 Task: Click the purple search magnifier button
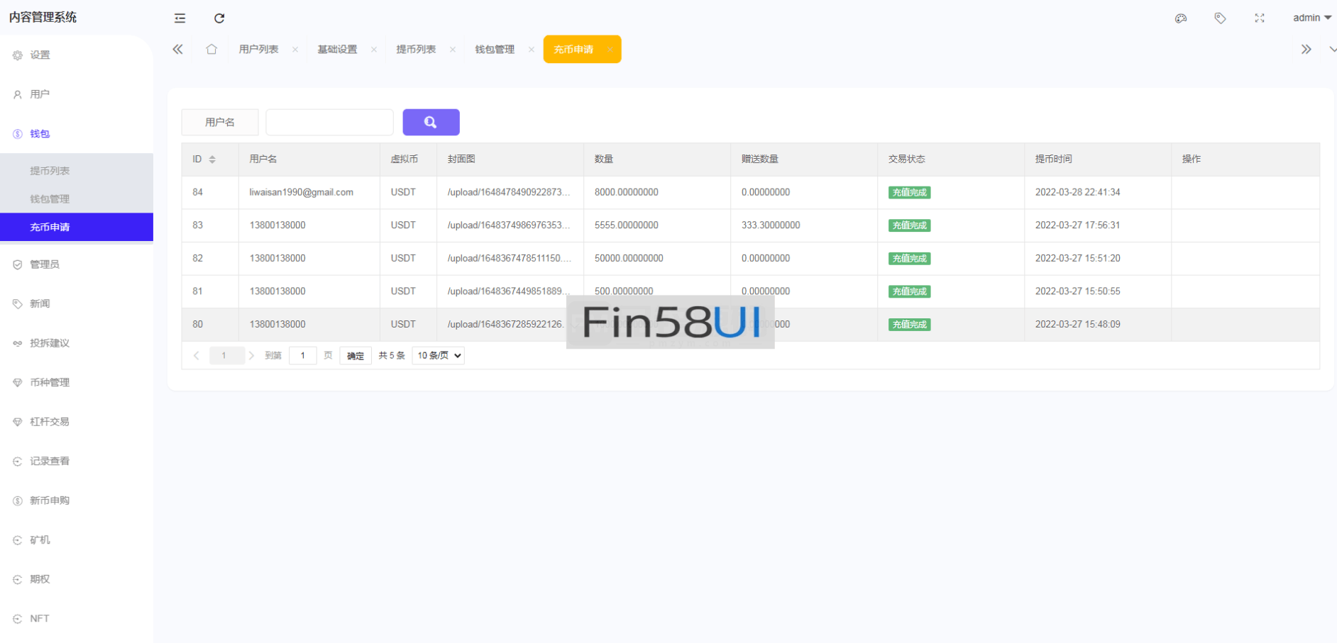[x=431, y=122]
